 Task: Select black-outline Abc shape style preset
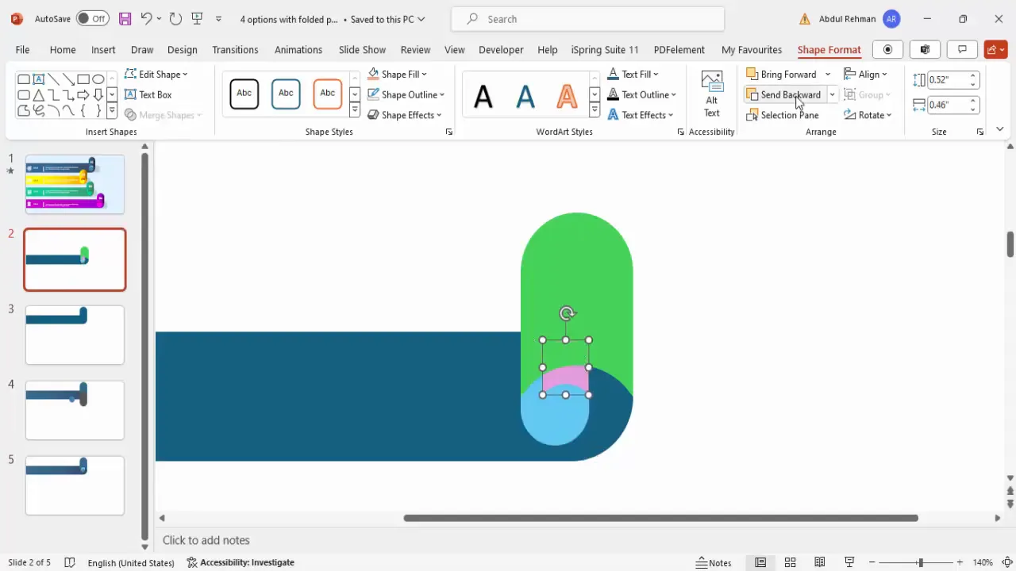[244, 94]
